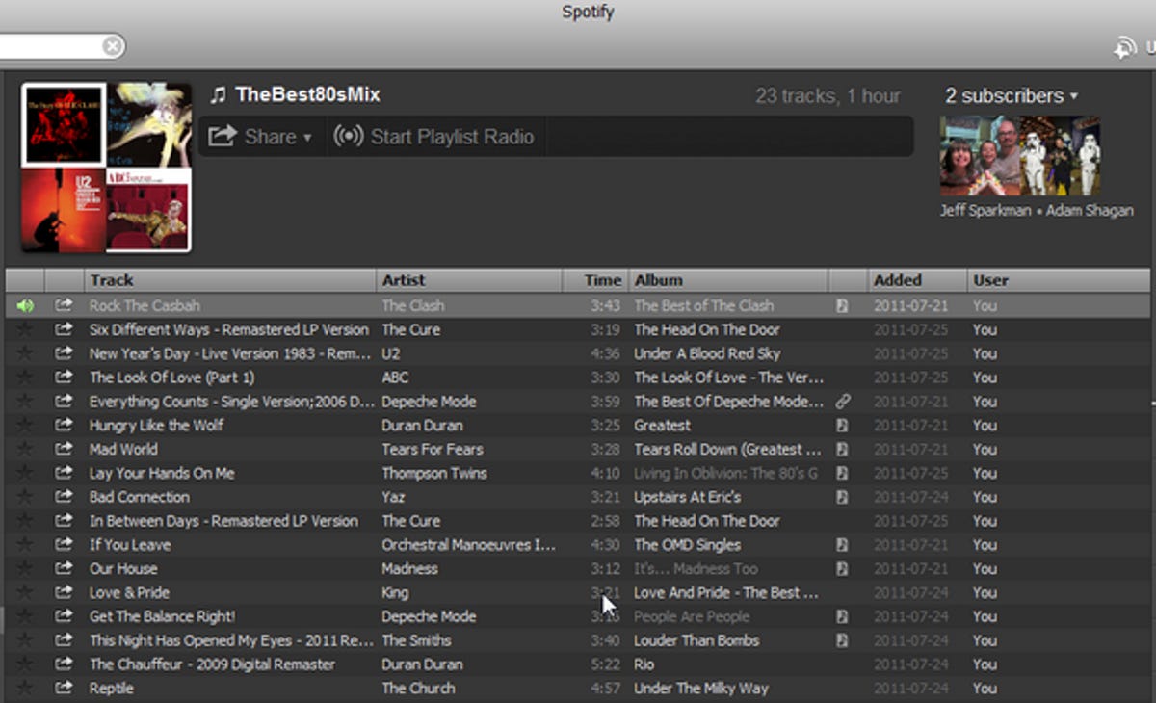Screen dimensions: 1156x703
Task: Clear the search box using the x icon
Action: [113, 45]
